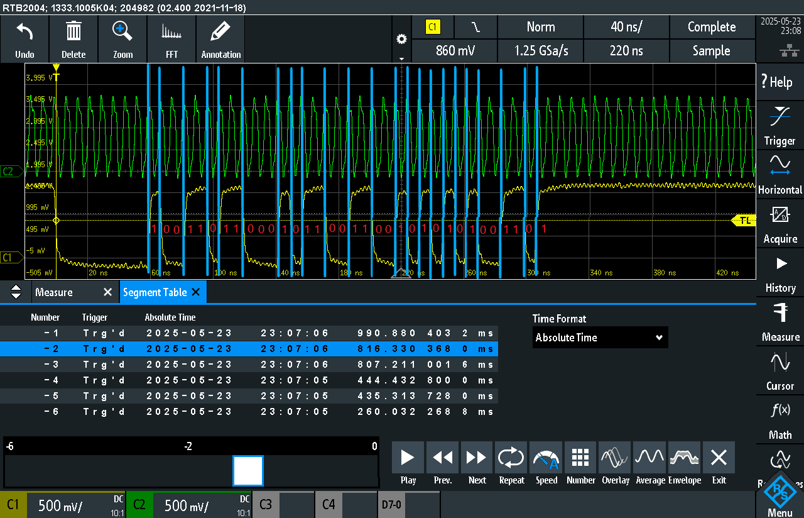Select segment row -6

(249, 412)
